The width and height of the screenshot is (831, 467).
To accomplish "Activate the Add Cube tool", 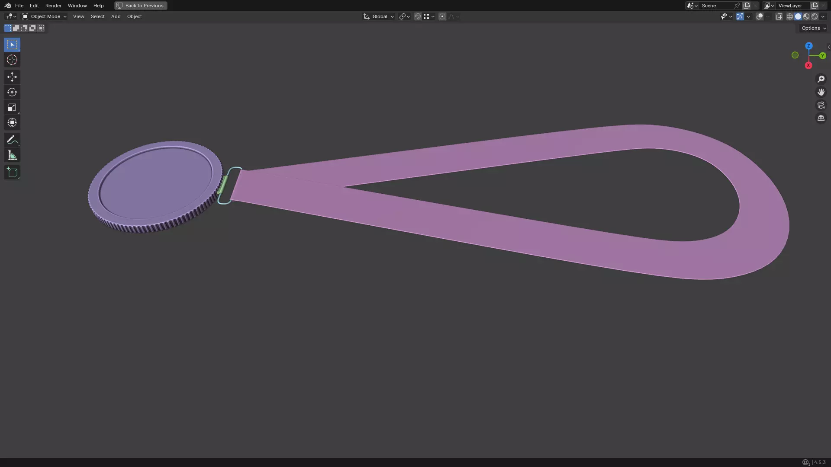I will (x=12, y=173).
